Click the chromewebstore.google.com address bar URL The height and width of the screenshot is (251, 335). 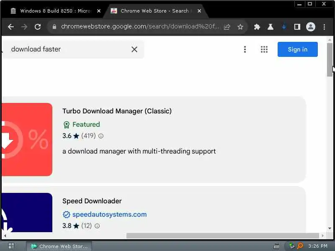[x=140, y=27]
